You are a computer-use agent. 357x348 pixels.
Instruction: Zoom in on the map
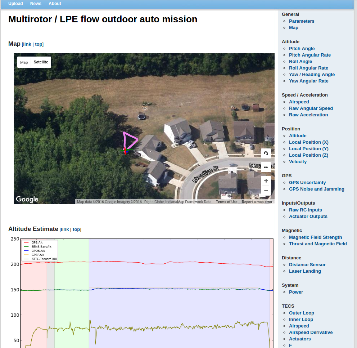[266, 181]
